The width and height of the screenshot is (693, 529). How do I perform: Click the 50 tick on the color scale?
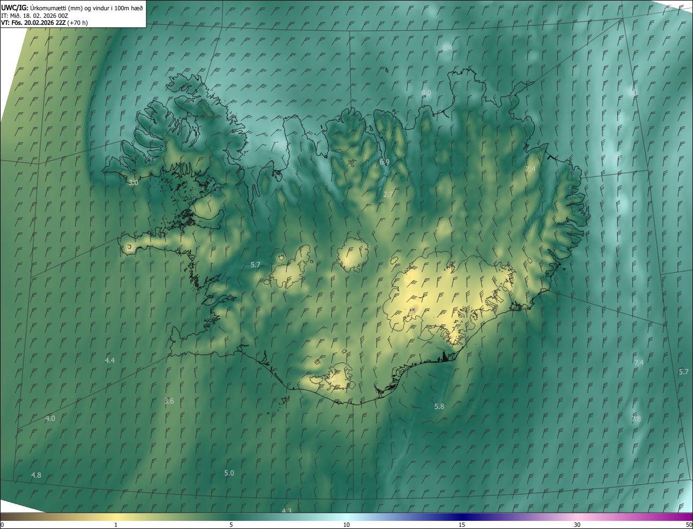689,525
